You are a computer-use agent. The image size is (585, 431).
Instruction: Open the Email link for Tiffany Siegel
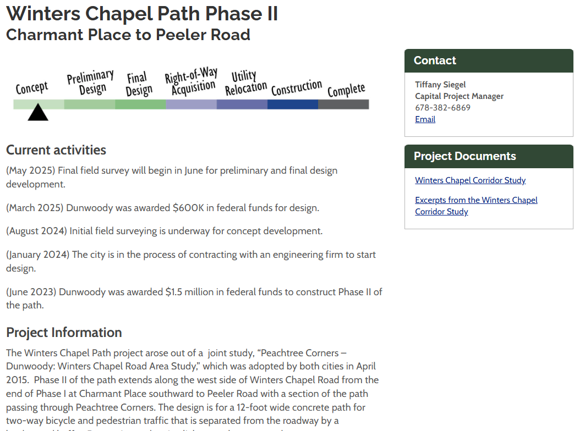[x=425, y=119]
